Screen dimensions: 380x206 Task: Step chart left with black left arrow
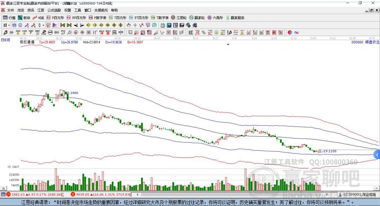point(76,25)
